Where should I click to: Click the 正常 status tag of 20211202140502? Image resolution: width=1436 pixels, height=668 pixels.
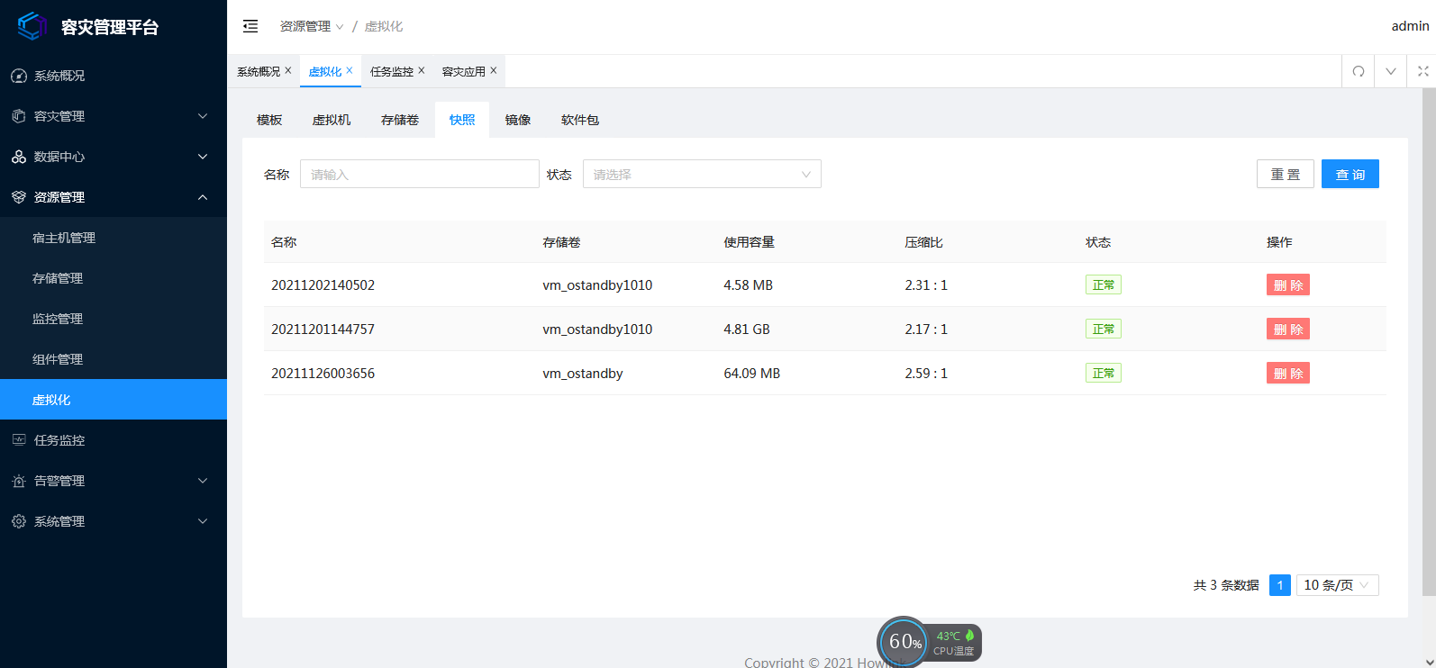click(1104, 284)
